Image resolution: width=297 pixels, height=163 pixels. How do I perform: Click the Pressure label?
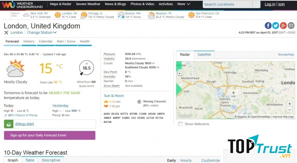(109, 54)
